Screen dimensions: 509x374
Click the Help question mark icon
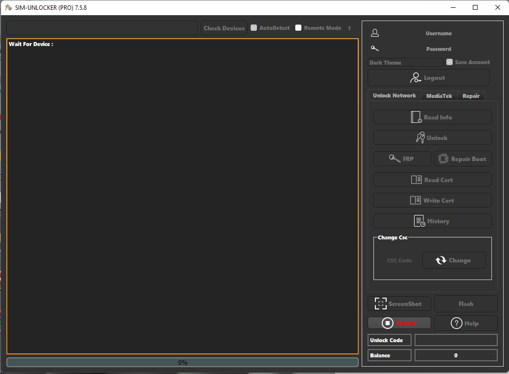[x=456, y=323]
